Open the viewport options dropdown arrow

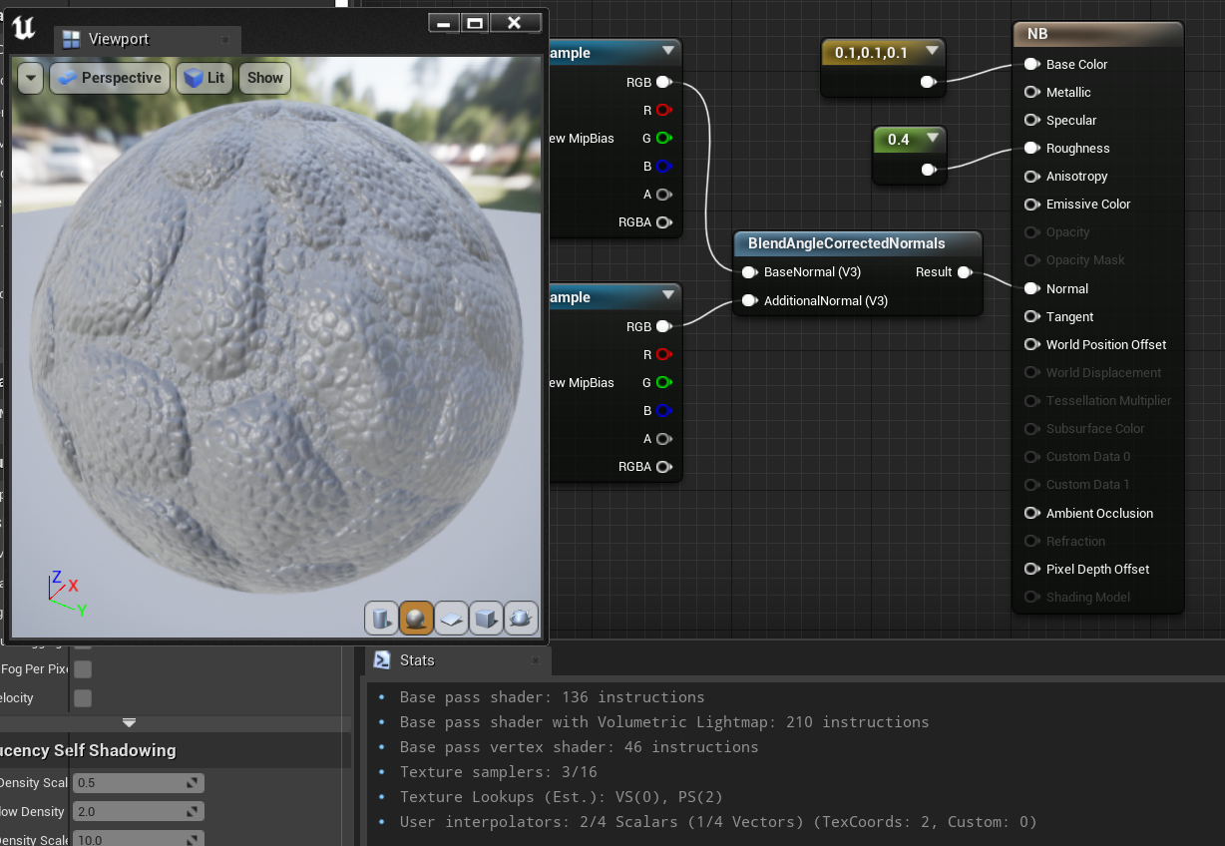(x=29, y=78)
